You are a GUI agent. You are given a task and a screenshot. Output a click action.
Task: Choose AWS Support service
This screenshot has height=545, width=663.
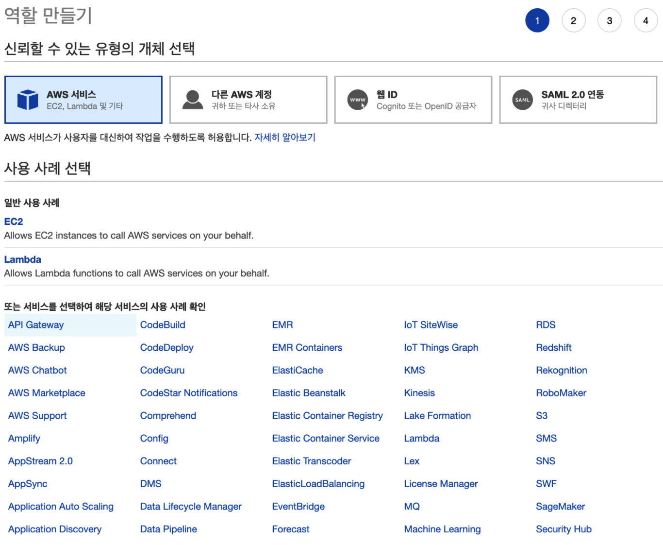click(x=37, y=416)
